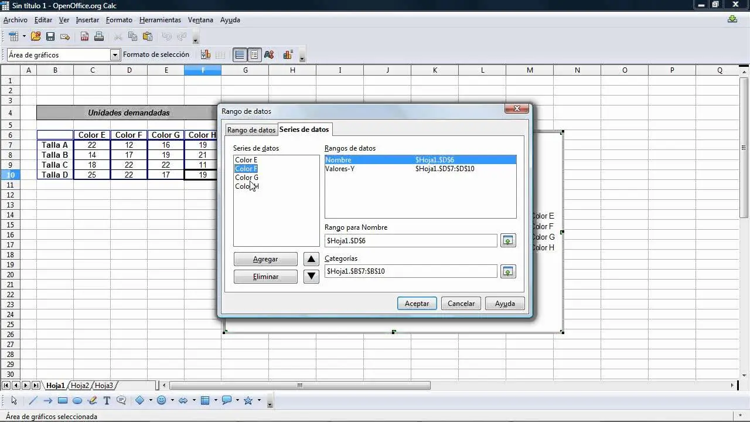Viewport: 750px width, 422px height.
Task: Click shrink icon beside Rango para Nombre
Action: [508, 240]
